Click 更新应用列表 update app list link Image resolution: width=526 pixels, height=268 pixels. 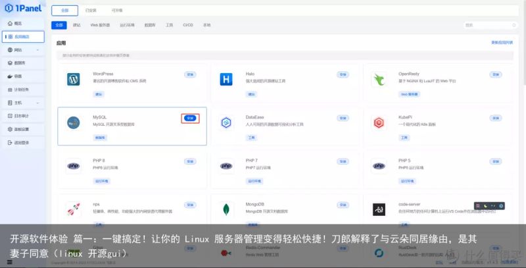502,43
